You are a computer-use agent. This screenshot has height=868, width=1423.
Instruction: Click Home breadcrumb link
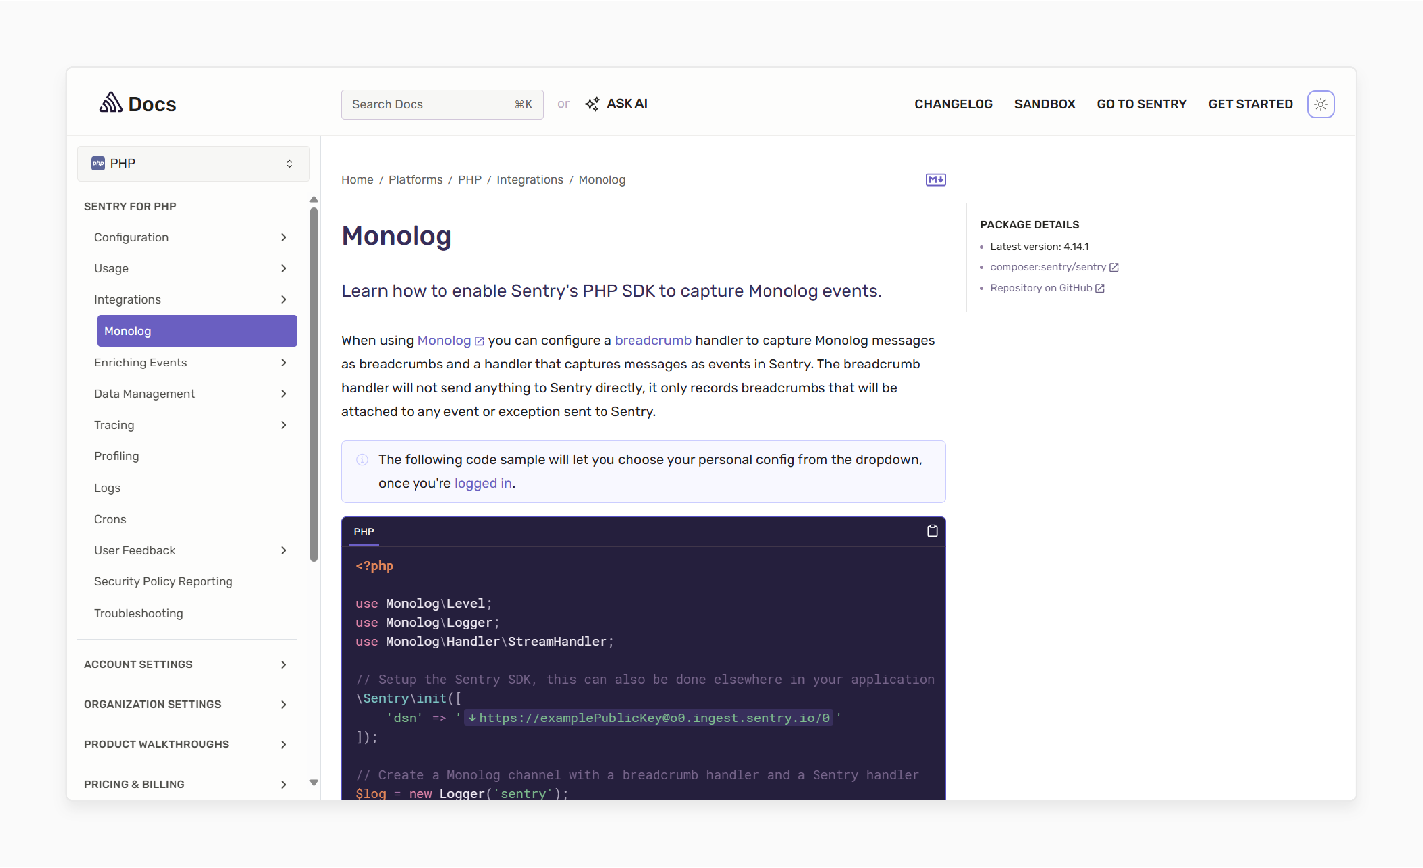pos(357,179)
